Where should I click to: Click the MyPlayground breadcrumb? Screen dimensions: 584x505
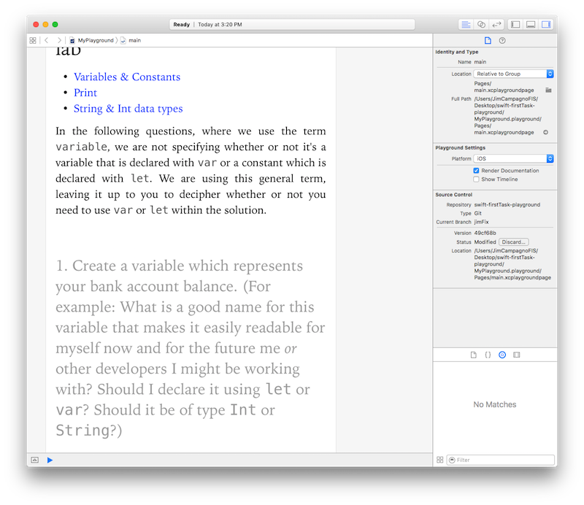coord(92,40)
